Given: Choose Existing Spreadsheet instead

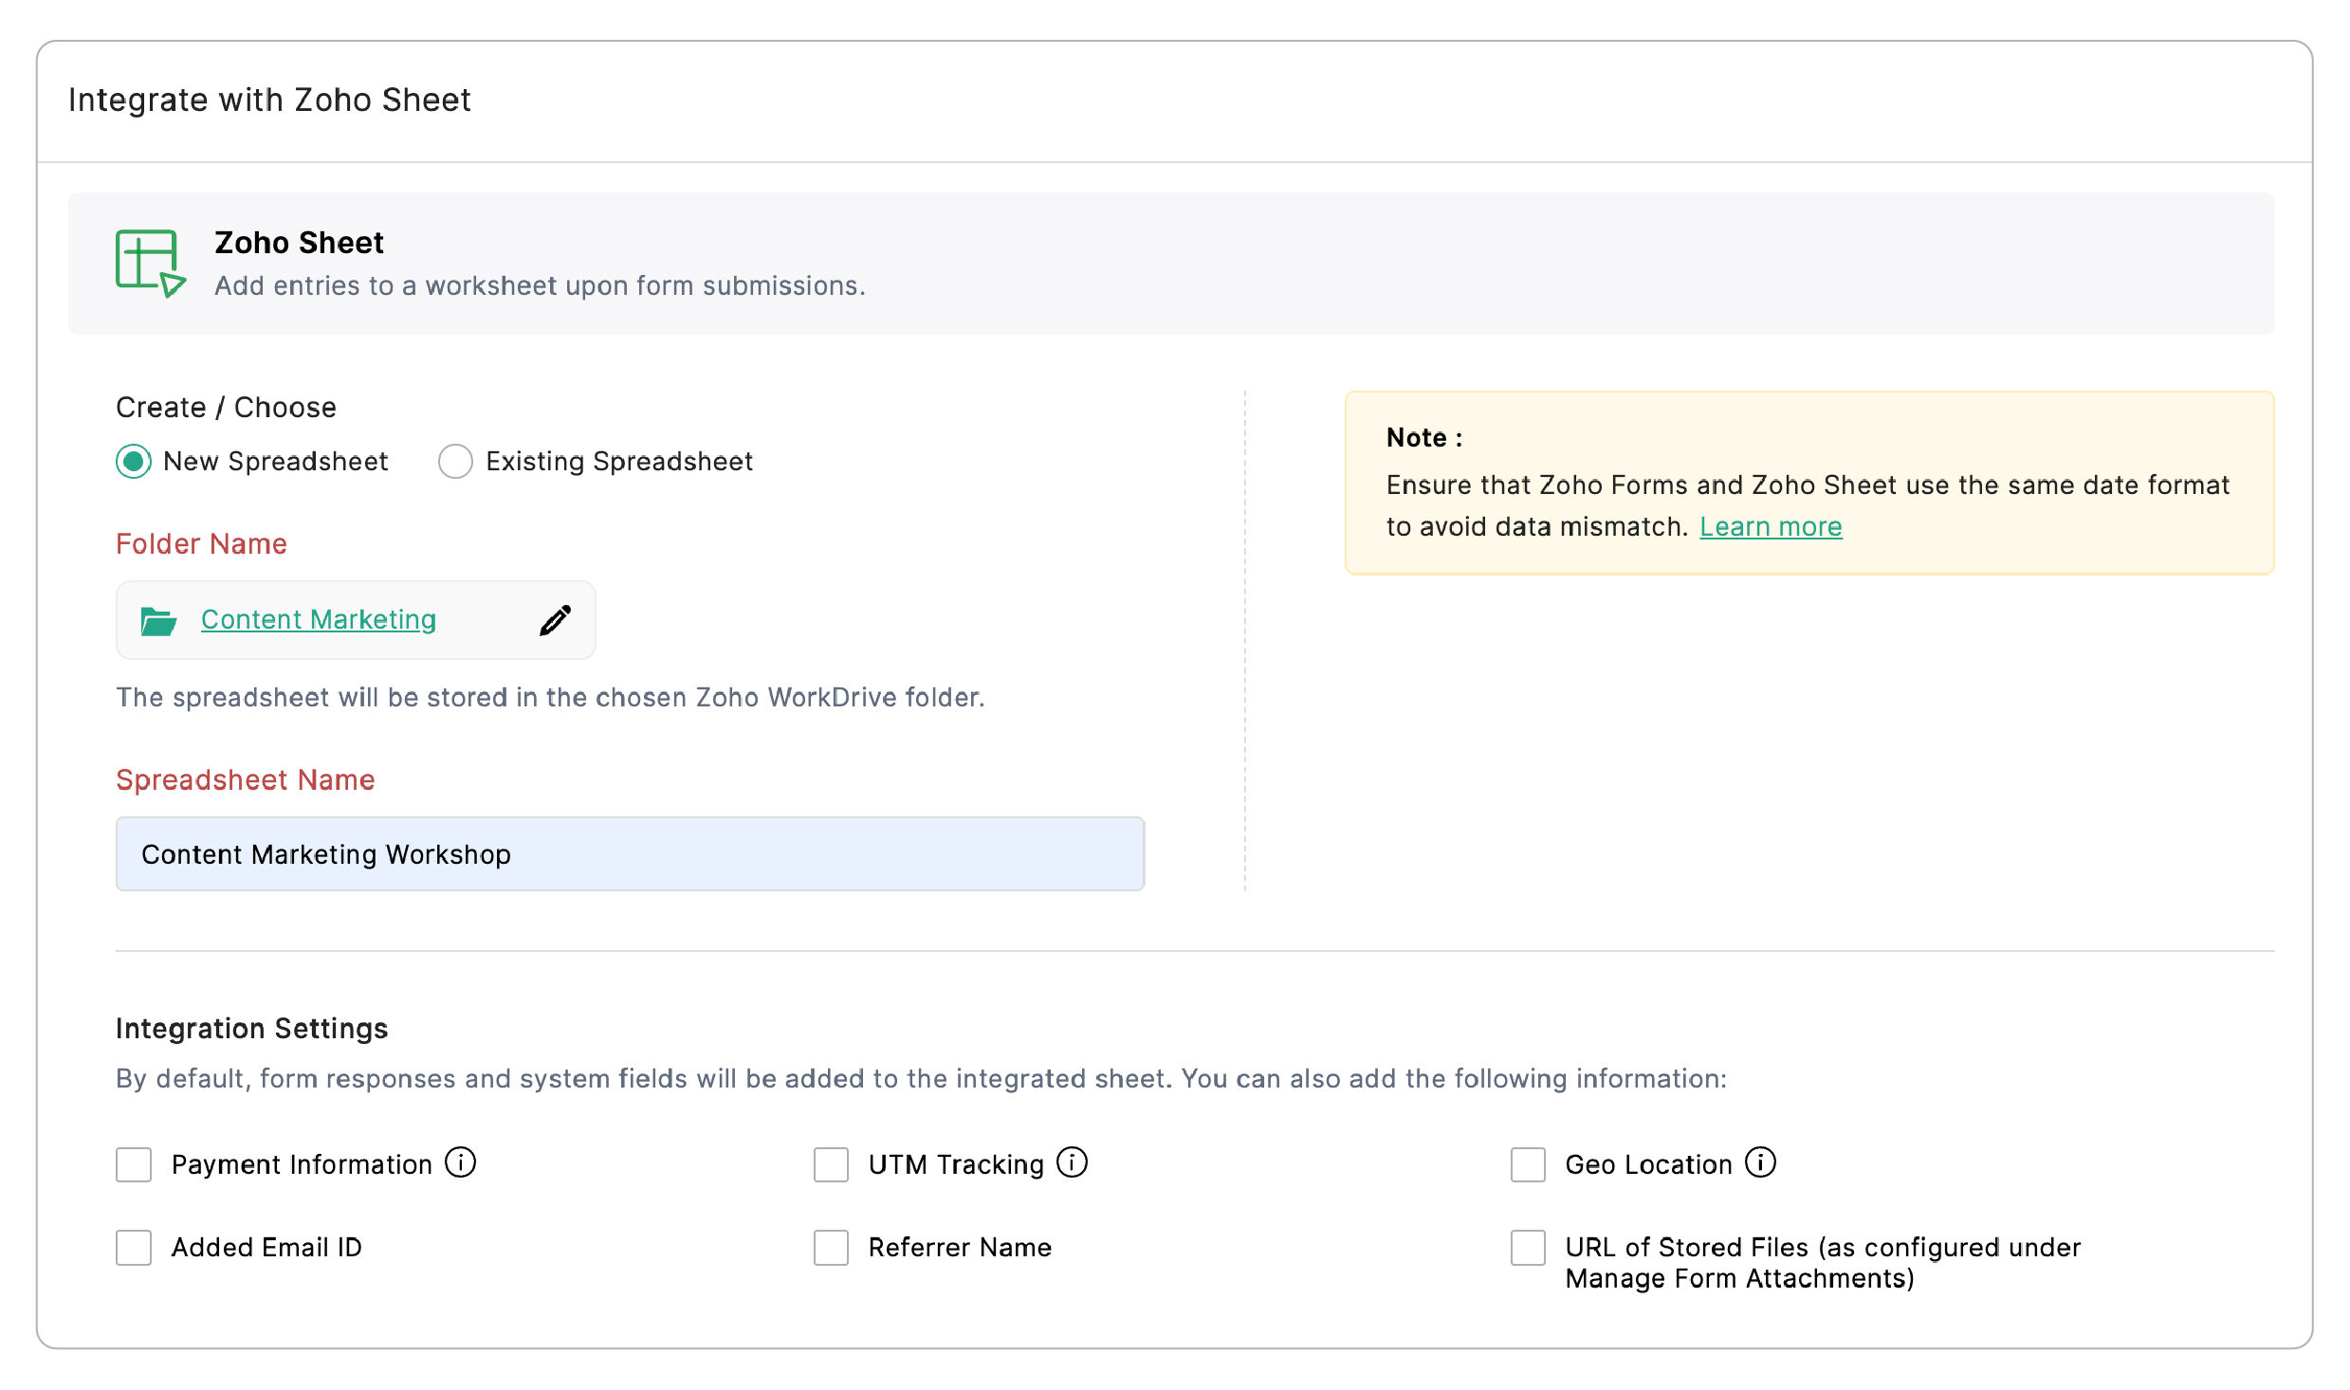Looking at the screenshot, I should (x=455, y=462).
